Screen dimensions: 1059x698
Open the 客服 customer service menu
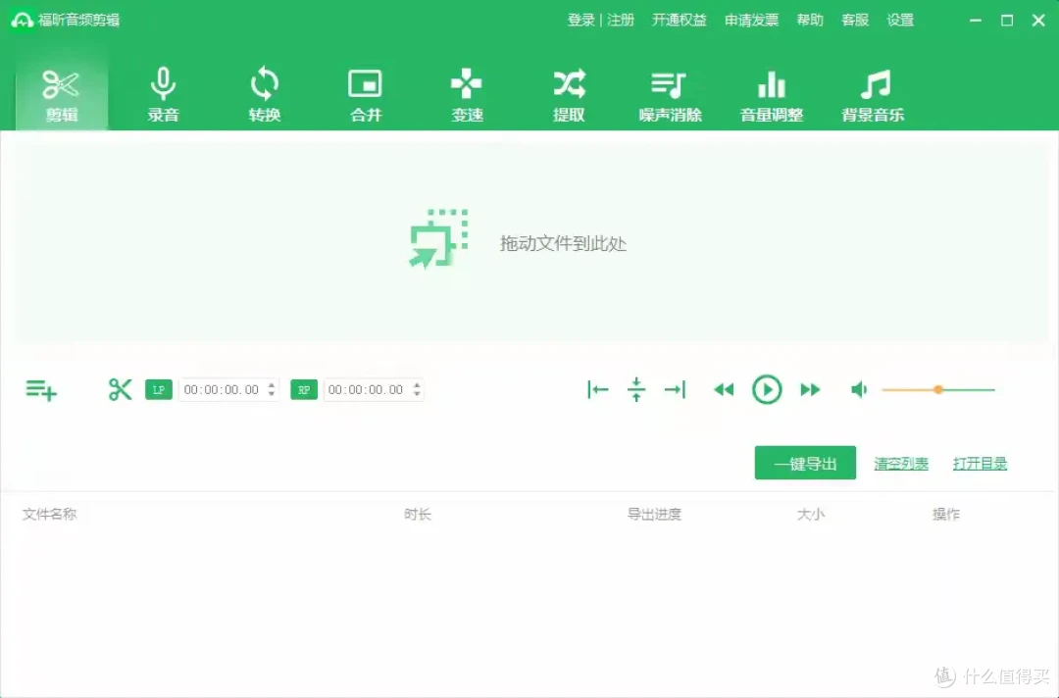pyautogui.click(x=855, y=21)
